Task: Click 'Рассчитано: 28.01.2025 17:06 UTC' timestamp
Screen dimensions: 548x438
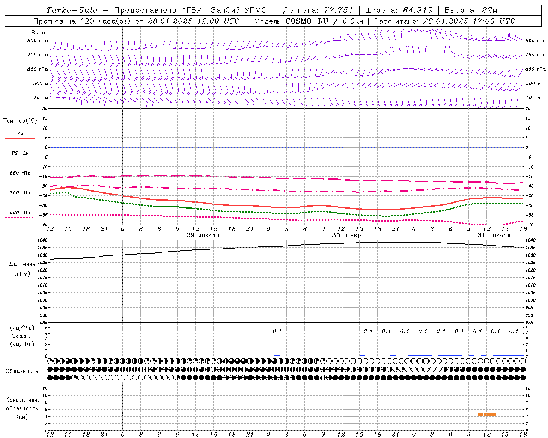Action: coord(444,21)
